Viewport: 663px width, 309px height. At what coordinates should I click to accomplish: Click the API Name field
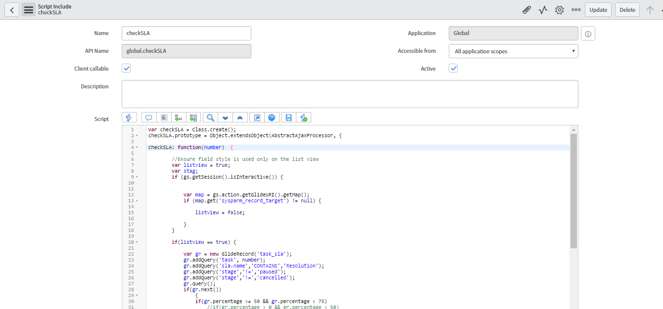[x=187, y=51]
